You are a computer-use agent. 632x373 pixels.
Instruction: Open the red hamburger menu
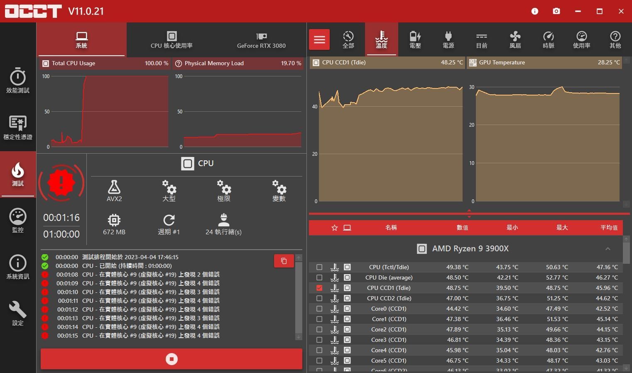(319, 39)
